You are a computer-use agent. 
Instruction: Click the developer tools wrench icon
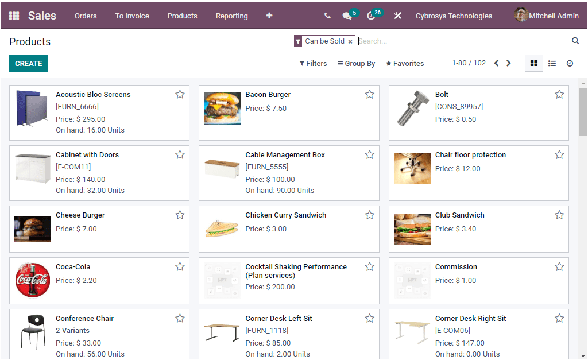coord(398,16)
